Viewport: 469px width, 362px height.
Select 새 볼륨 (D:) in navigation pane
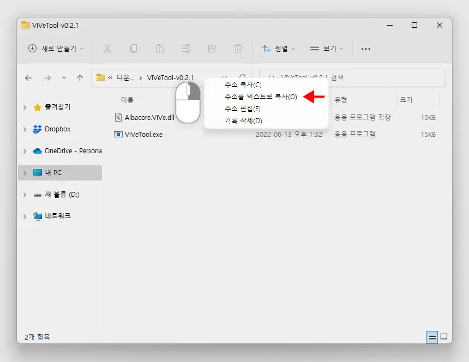coord(62,195)
